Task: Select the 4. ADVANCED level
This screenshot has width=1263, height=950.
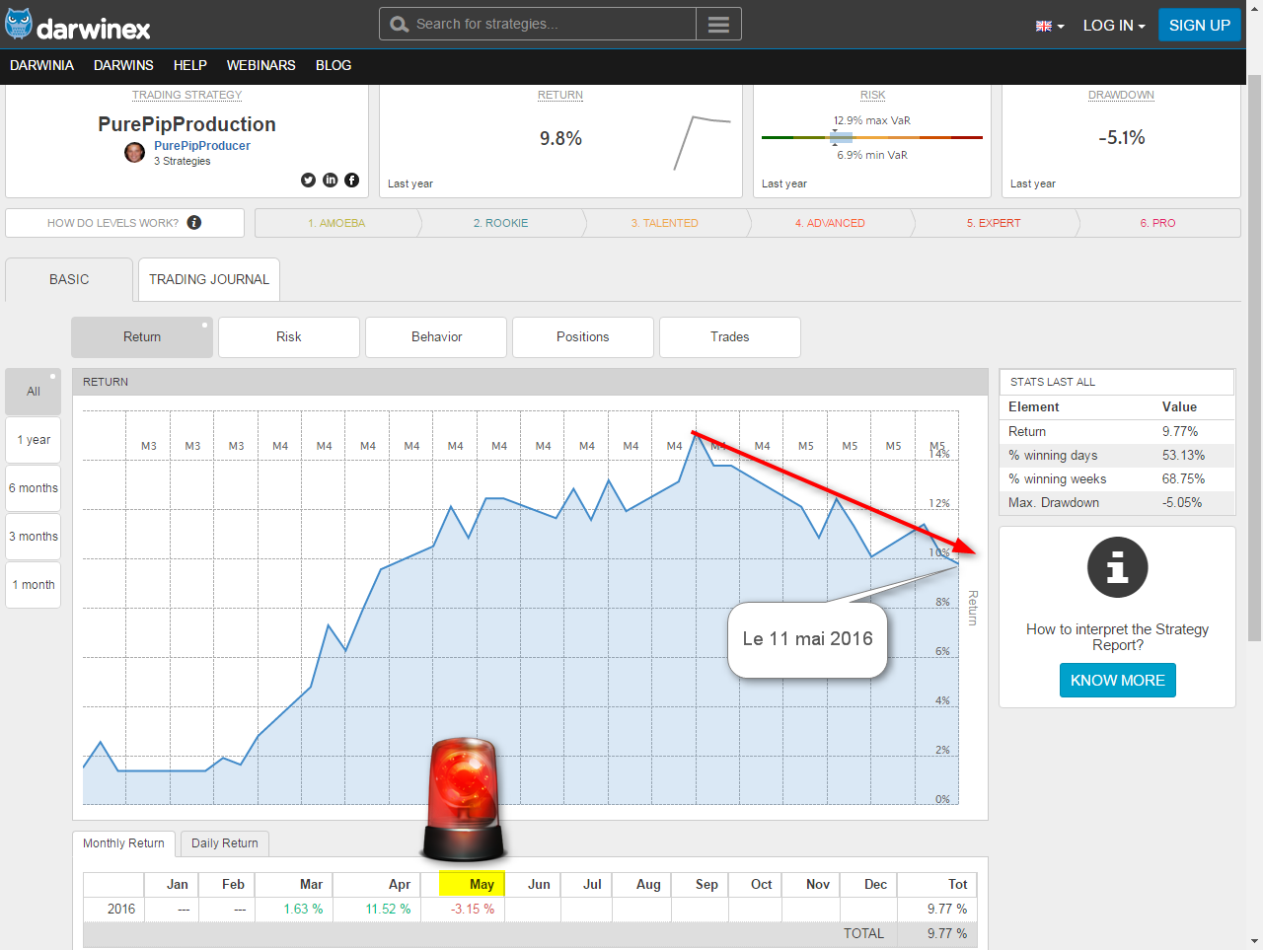Action: point(830,223)
